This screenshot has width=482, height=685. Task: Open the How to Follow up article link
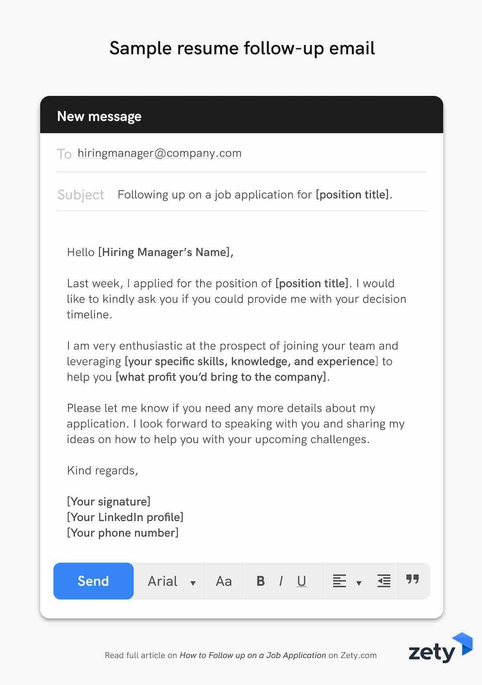pyautogui.click(x=253, y=655)
